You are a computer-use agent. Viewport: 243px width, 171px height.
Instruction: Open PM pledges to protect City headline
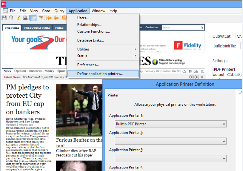coord(27,99)
